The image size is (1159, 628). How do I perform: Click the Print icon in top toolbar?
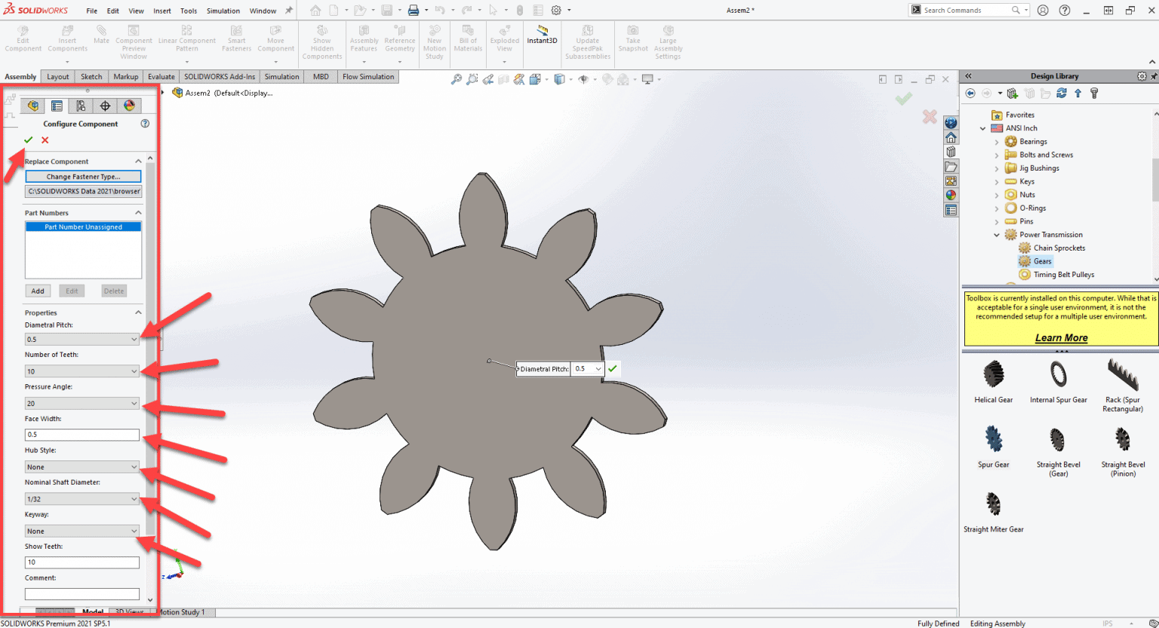pyautogui.click(x=413, y=11)
